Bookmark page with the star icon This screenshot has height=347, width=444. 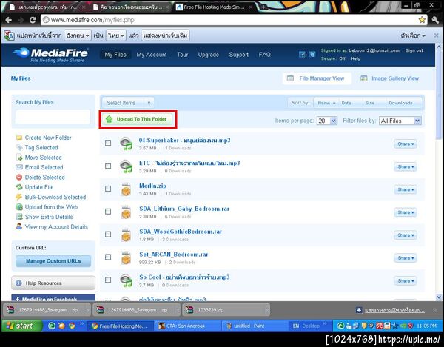422,20
